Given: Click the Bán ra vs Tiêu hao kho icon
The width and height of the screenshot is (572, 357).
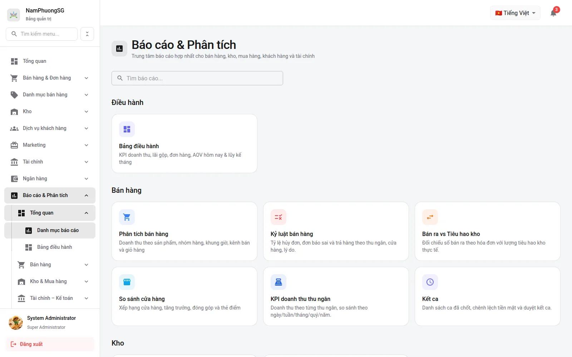Looking at the screenshot, I should (430, 217).
